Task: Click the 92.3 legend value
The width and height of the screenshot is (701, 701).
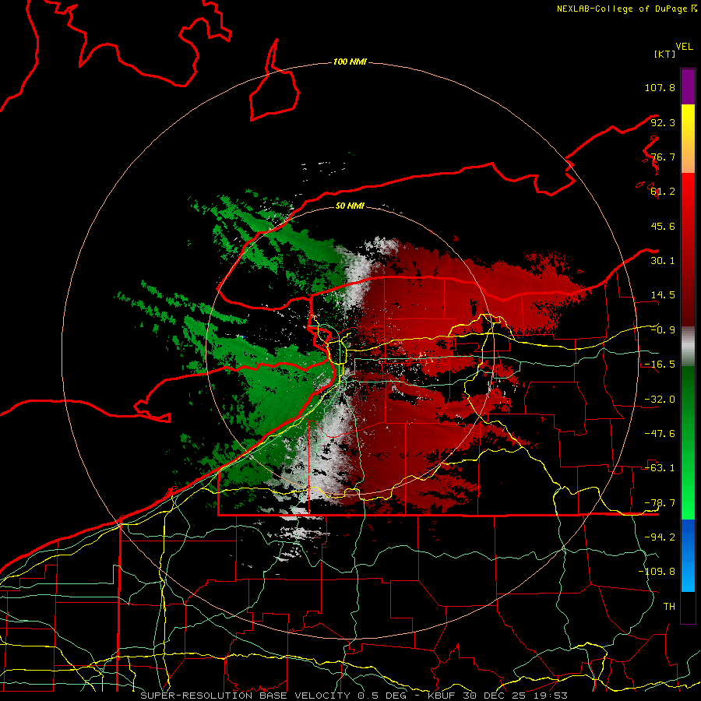Action: click(663, 122)
